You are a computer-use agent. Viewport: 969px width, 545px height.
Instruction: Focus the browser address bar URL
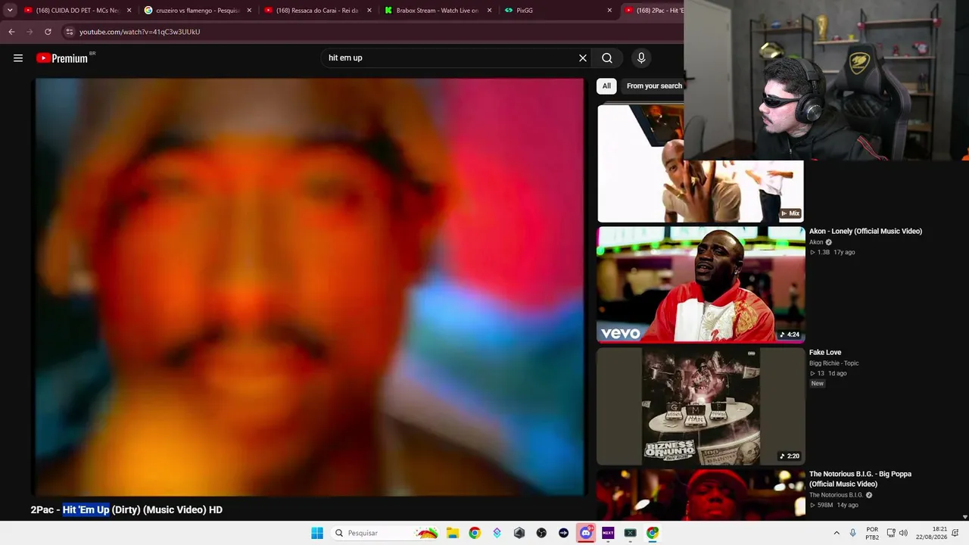[140, 32]
